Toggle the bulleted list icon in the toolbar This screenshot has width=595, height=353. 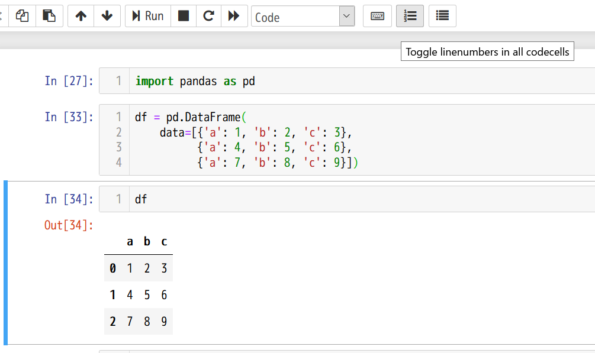(x=442, y=16)
